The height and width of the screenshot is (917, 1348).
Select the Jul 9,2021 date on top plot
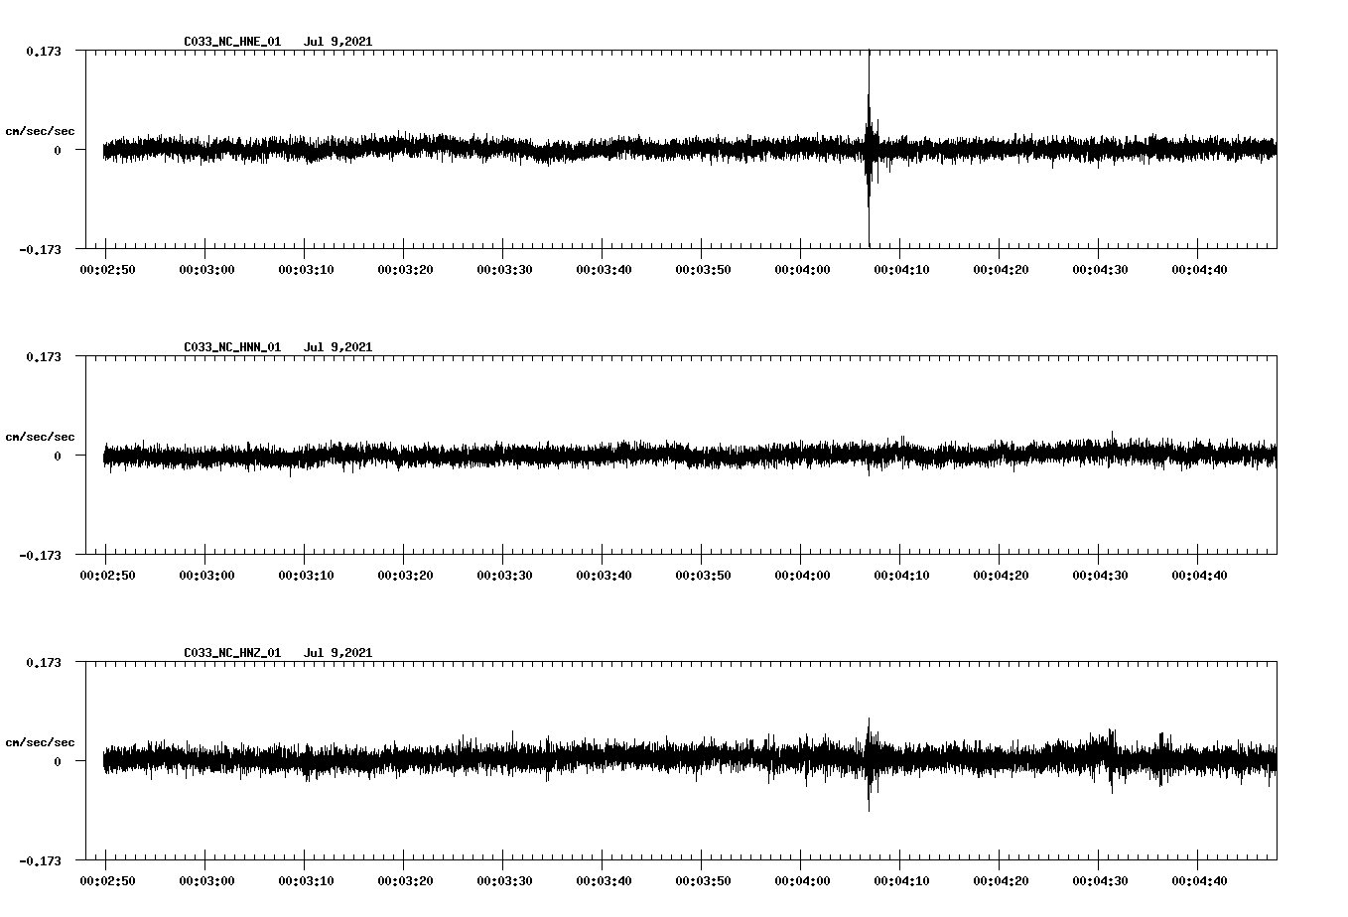[338, 42]
